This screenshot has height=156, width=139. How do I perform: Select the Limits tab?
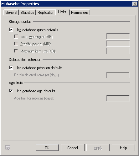(x=62, y=12)
